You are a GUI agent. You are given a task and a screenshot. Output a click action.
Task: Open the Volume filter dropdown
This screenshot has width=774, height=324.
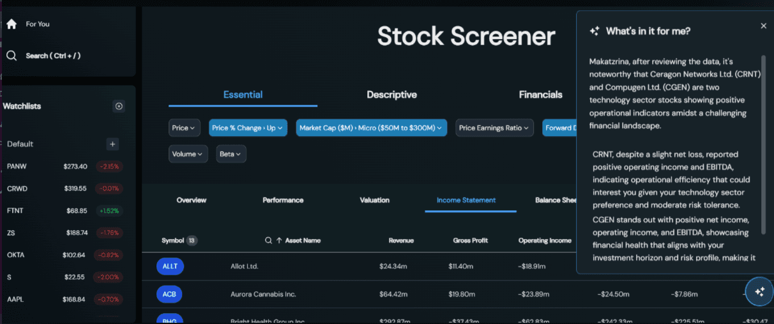coord(188,154)
